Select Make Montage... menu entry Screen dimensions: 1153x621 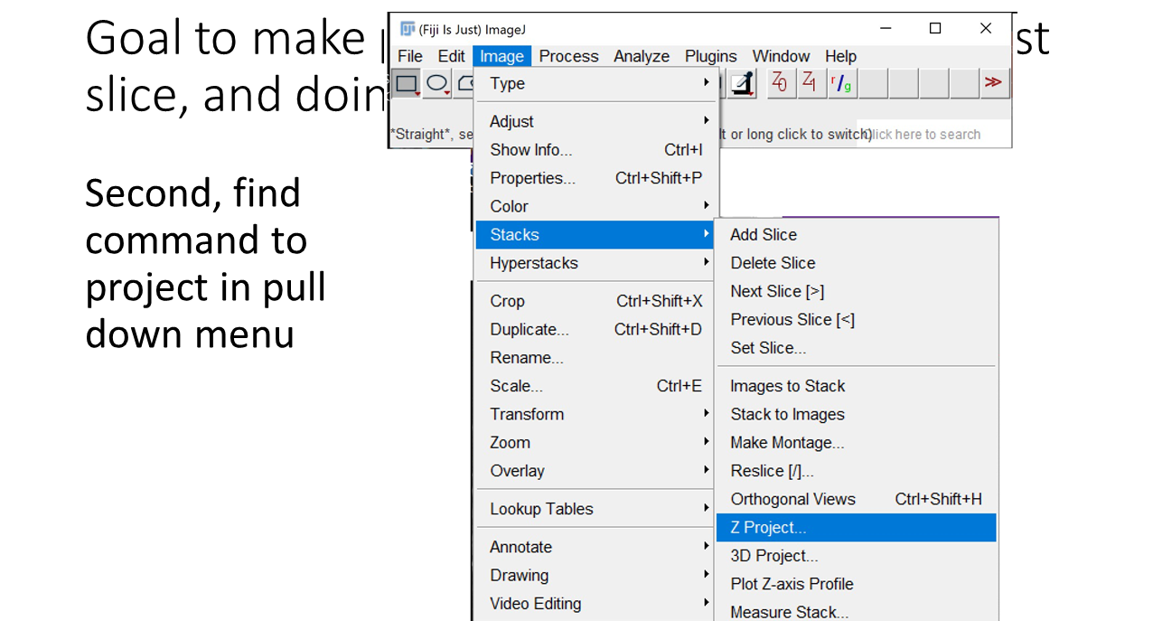tap(787, 443)
